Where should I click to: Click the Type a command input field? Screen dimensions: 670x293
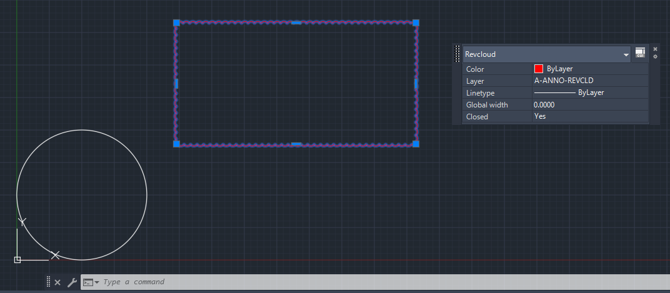pyautogui.click(x=375, y=282)
